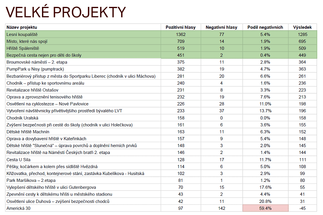
Task: Click the 142 negative votes cell
Action: (221, 208)
